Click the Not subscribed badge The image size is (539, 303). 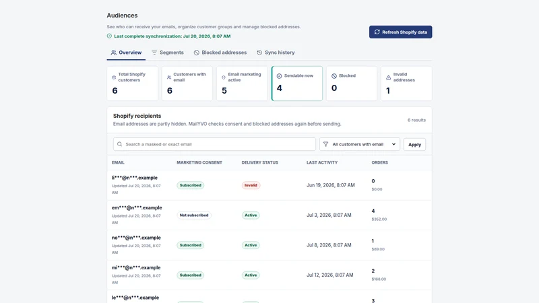click(x=194, y=215)
